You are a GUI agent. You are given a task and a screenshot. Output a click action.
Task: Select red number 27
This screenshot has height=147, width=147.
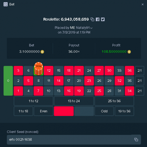coord(99,71)
